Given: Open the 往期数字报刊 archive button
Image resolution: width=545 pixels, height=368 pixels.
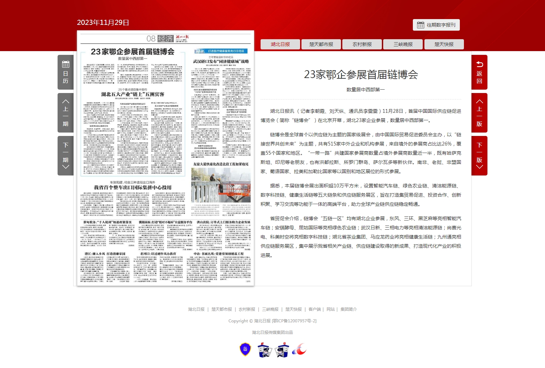Looking at the screenshot, I should (436, 25).
